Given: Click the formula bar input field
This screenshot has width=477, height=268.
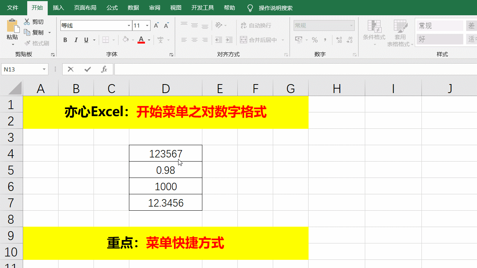Looking at the screenshot, I should point(296,69).
